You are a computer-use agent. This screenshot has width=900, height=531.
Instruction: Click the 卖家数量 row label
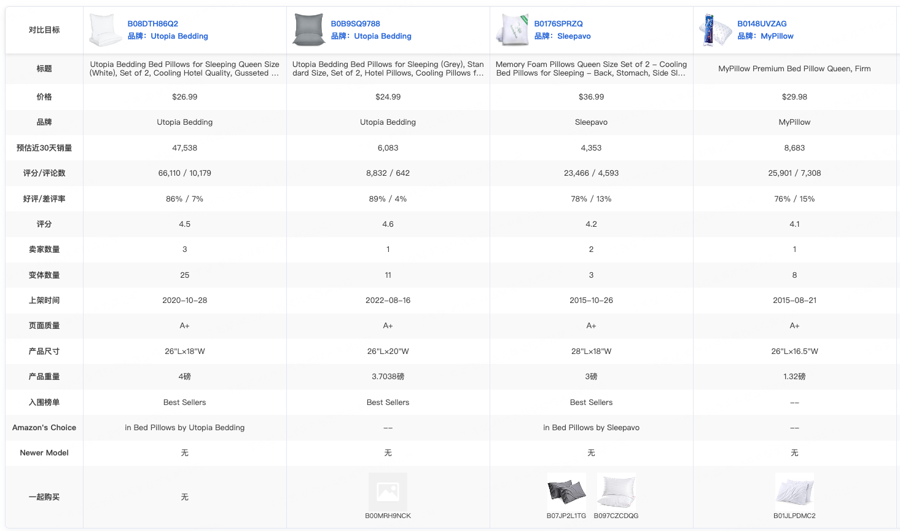[x=44, y=250]
